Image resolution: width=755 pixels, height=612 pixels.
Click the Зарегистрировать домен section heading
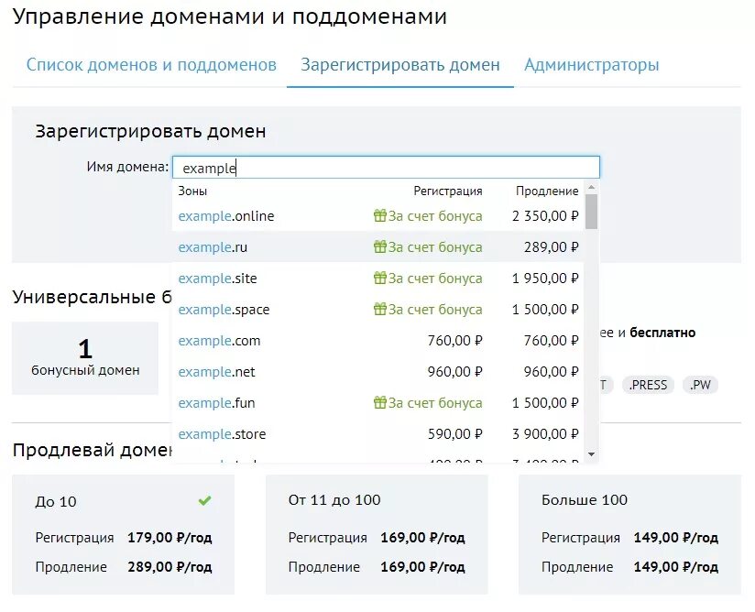(x=150, y=131)
